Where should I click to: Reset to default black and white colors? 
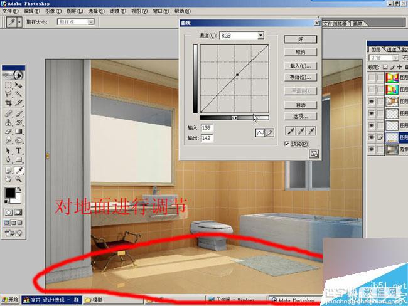coord(6,202)
